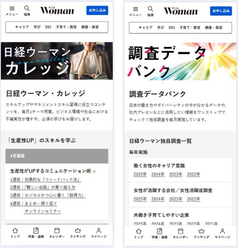The image size is (238, 248).
Task: Click お申し込み button on the カレッジ page
Action: click(97, 10)
